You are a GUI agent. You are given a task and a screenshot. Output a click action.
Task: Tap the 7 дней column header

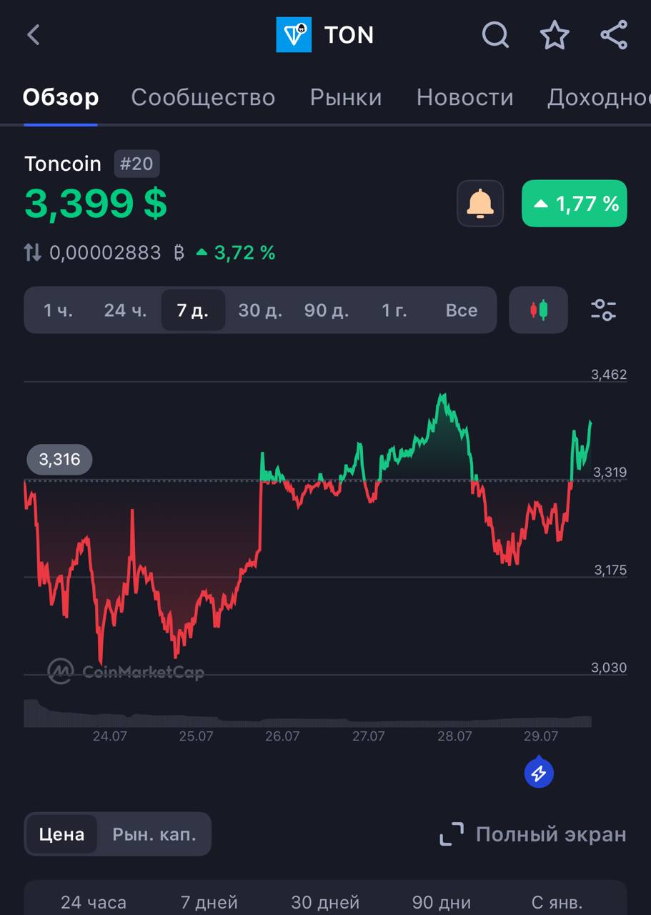coord(209,903)
